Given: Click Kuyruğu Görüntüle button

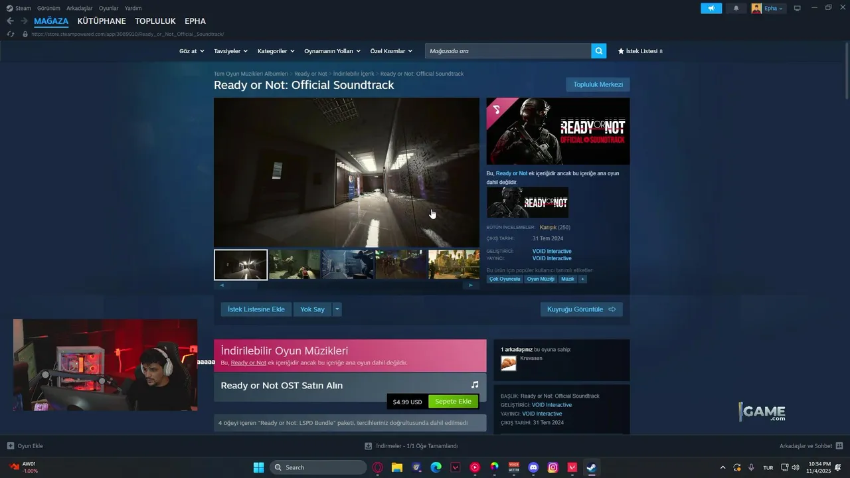Looking at the screenshot, I should (581, 309).
